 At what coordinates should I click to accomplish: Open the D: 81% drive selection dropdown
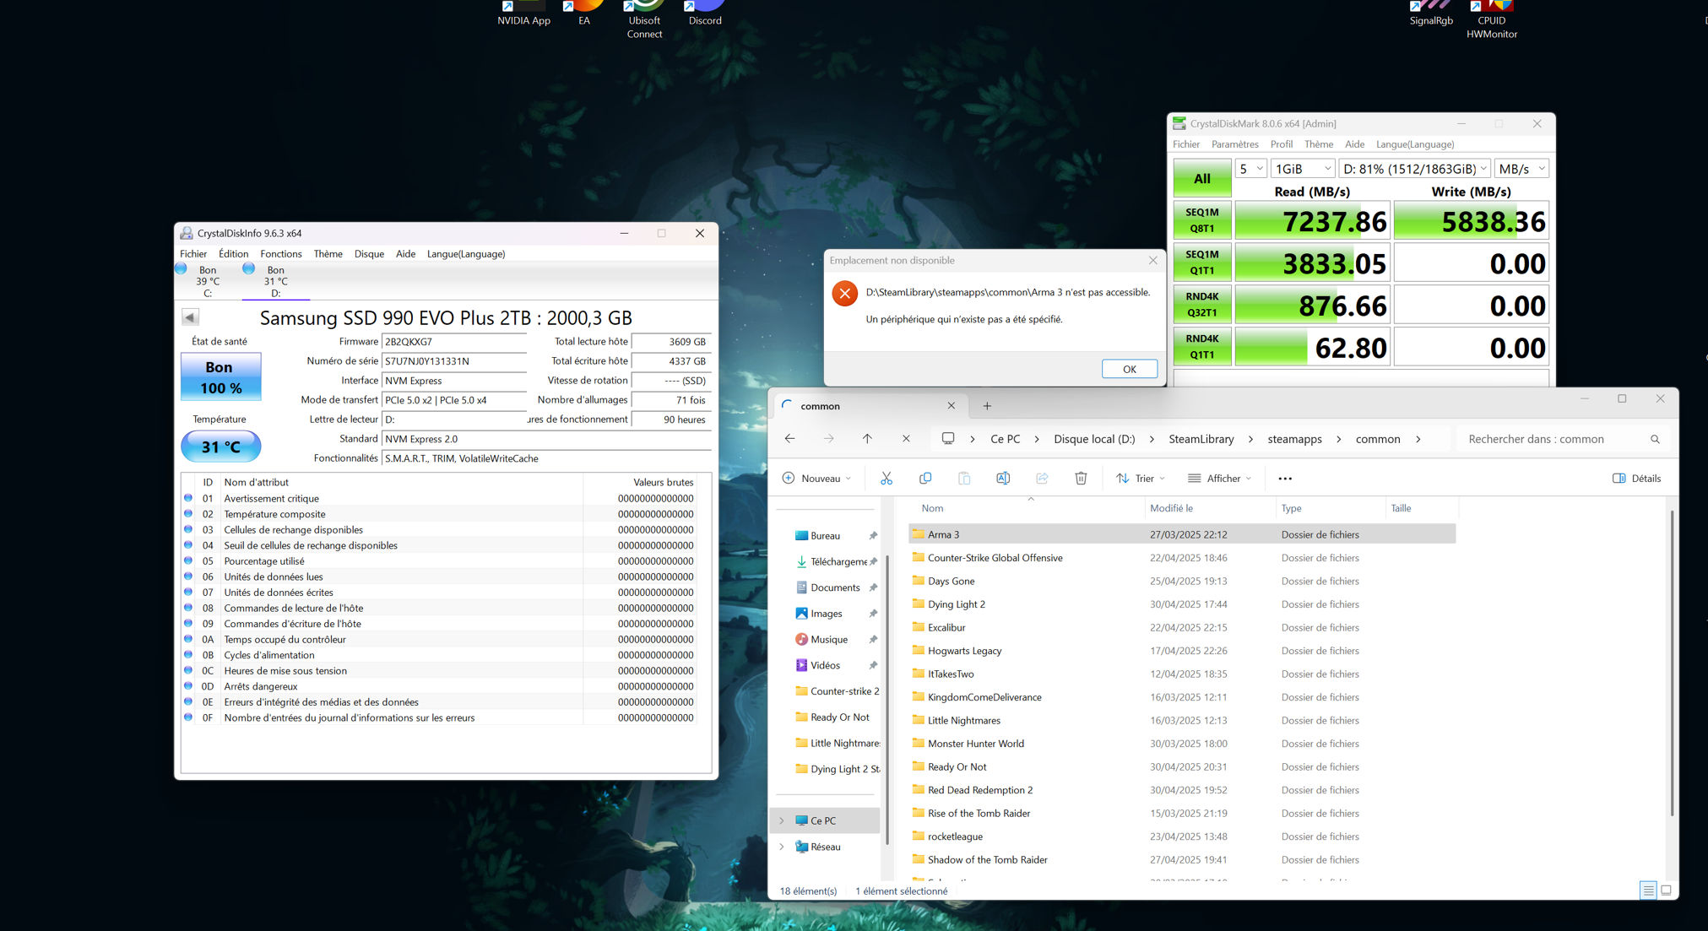point(1415,169)
